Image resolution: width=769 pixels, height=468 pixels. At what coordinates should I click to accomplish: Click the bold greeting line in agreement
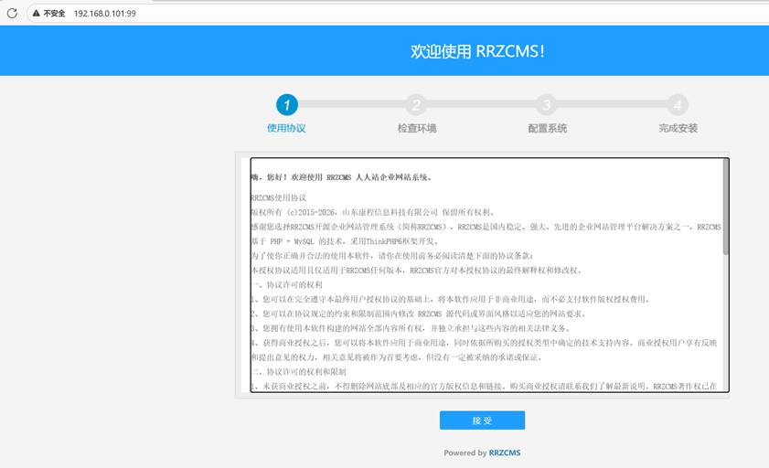(x=342, y=177)
